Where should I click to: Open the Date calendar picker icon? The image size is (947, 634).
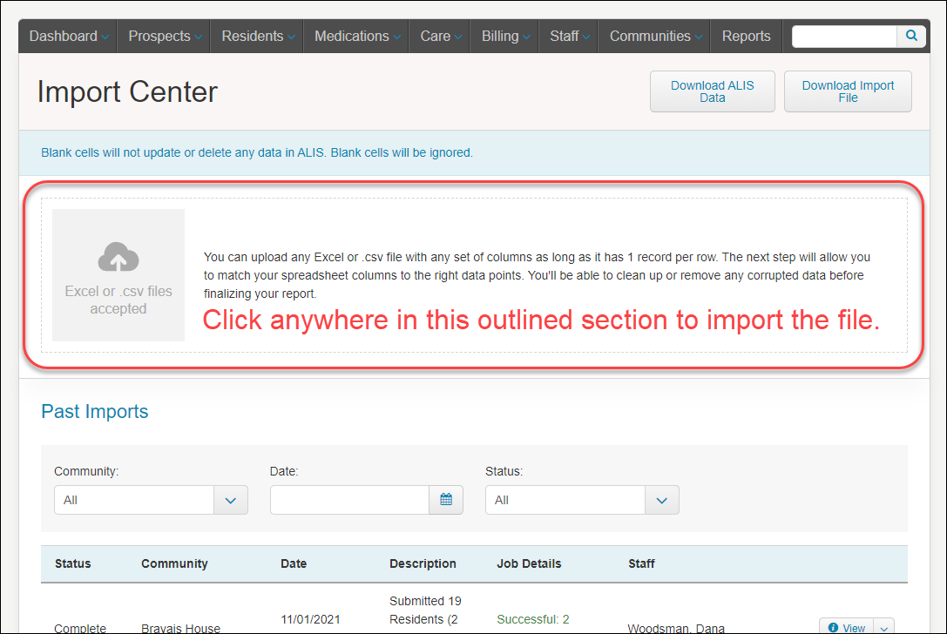click(446, 500)
